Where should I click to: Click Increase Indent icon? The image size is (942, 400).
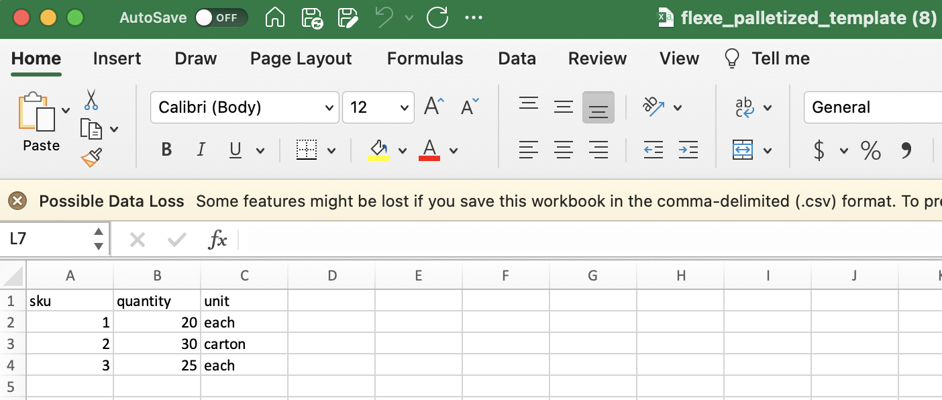[688, 150]
